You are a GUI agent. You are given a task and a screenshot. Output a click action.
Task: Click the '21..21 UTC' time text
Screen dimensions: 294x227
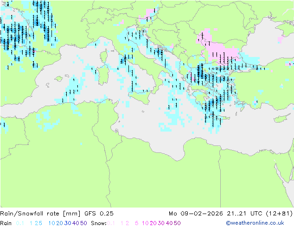tap(244, 214)
